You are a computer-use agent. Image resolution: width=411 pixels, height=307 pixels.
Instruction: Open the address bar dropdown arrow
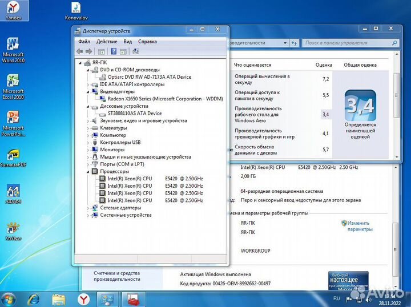point(285,43)
